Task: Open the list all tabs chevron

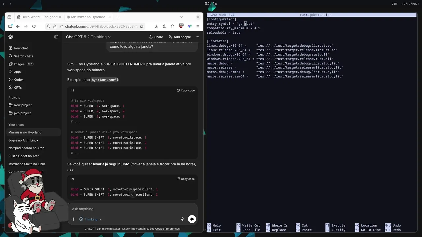Action: click(181, 17)
